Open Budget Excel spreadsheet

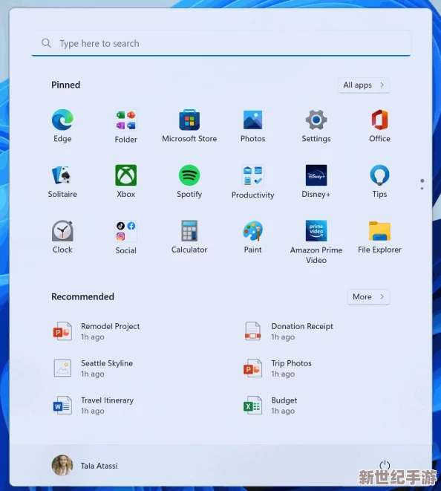(x=270, y=405)
